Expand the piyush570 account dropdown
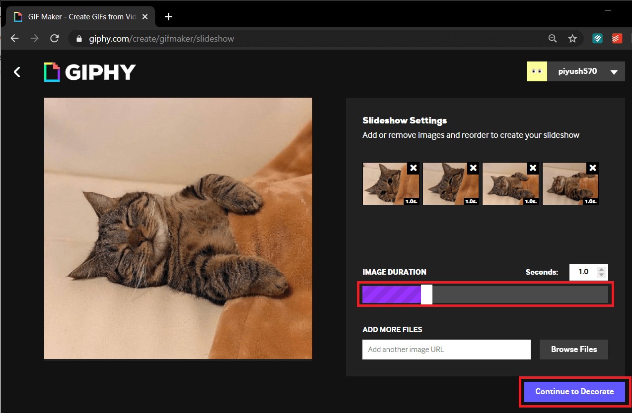The image size is (632, 413). coord(614,72)
